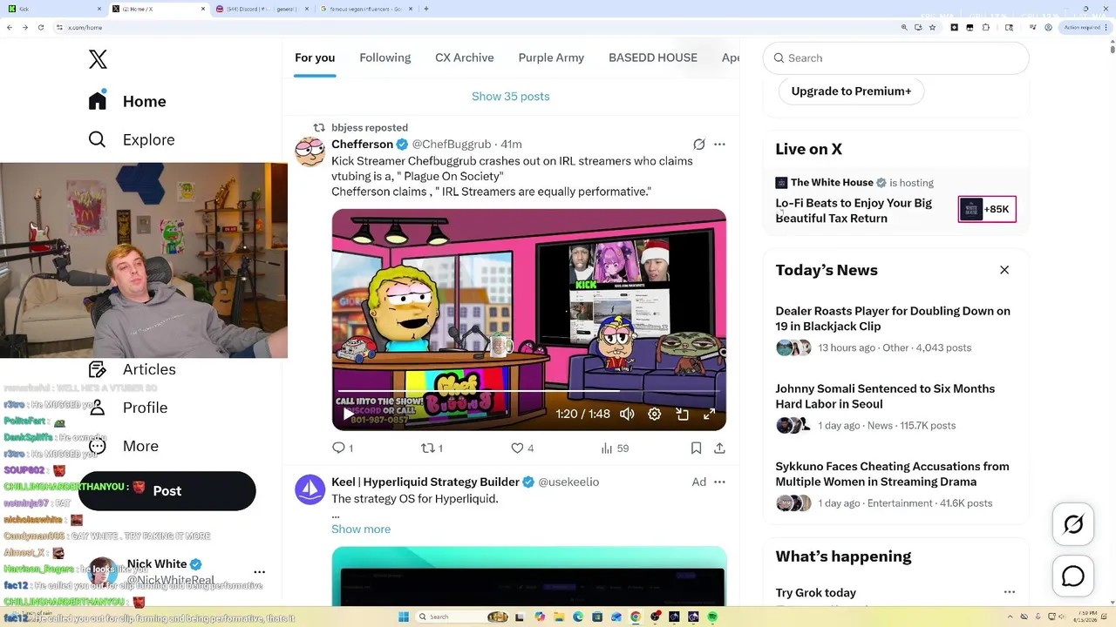Switch to the Purple Army tab
This screenshot has height=627, width=1116.
pos(551,57)
